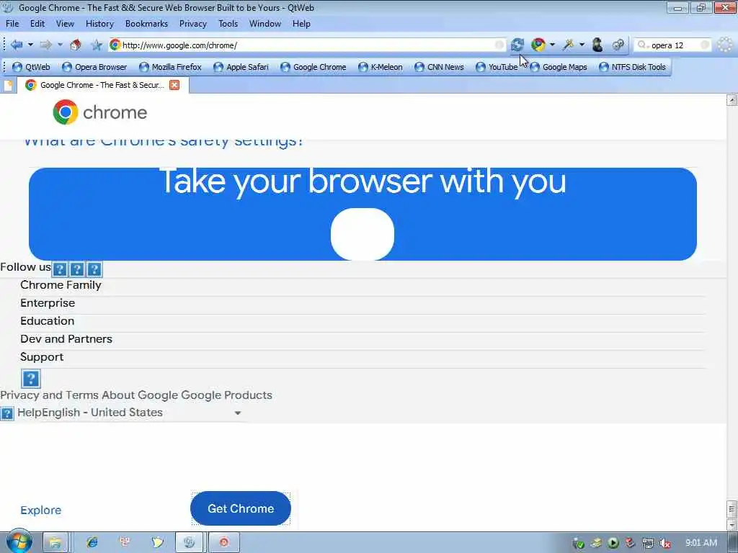This screenshot has width=738, height=553.
Task: Go back with the back arrow
Action: 17,45
